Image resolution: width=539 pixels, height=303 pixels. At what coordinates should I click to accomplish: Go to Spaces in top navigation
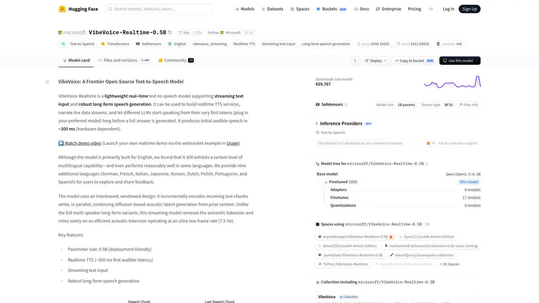coord(300,9)
